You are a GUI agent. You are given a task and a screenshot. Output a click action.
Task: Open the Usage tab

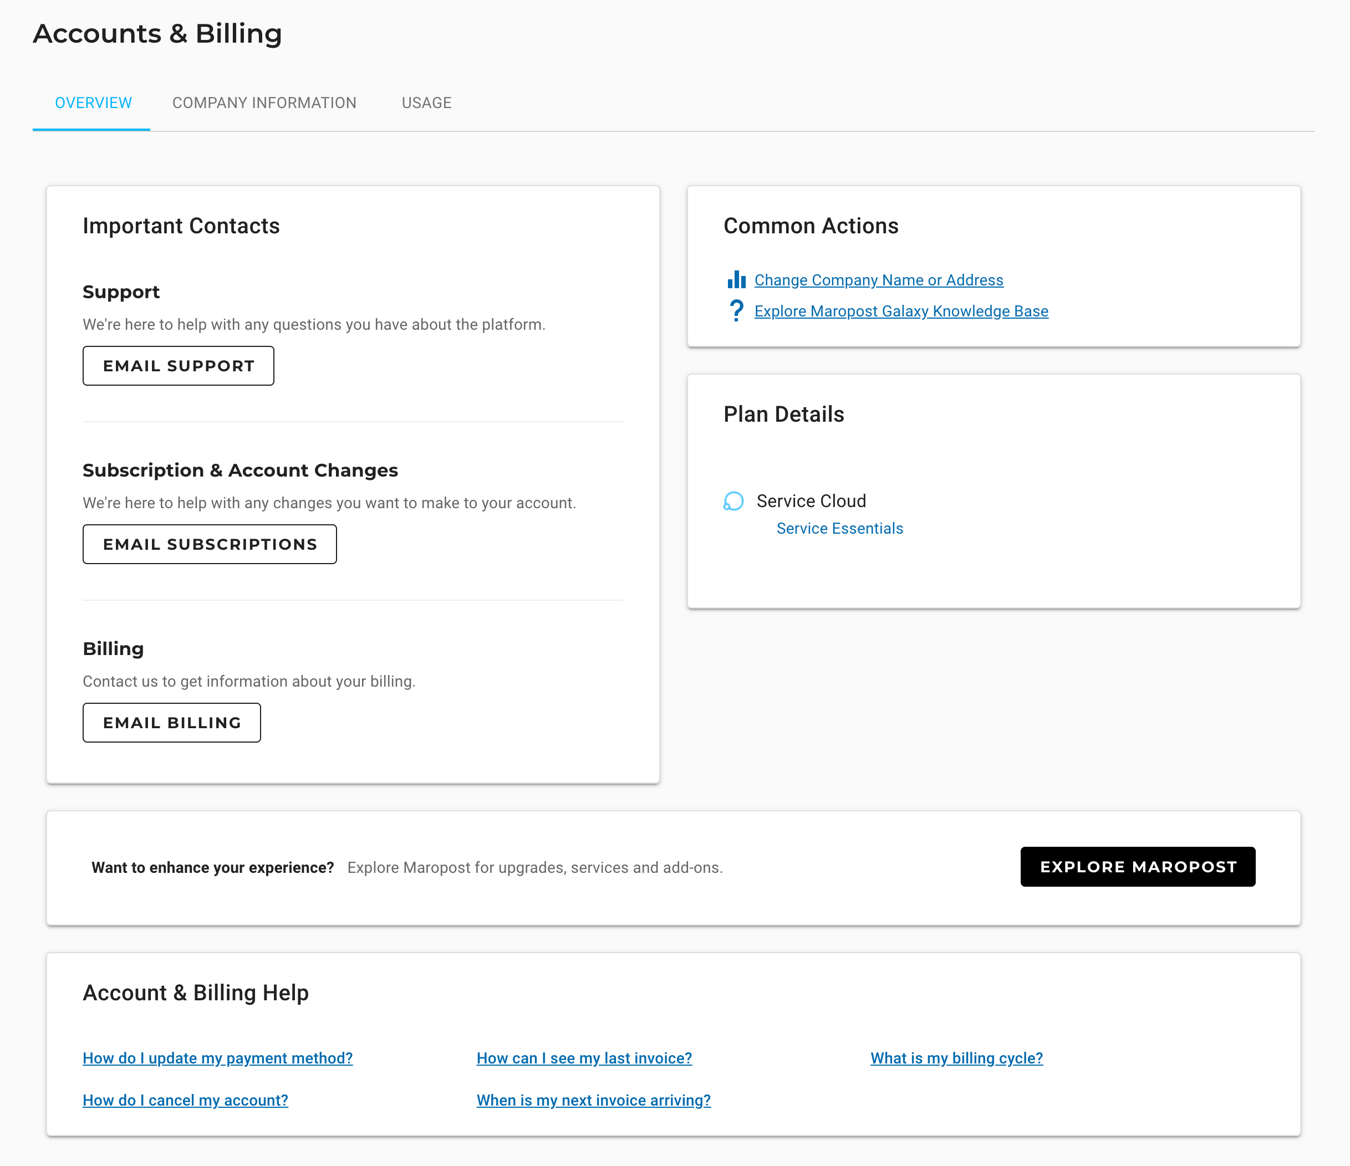[426, 103]
